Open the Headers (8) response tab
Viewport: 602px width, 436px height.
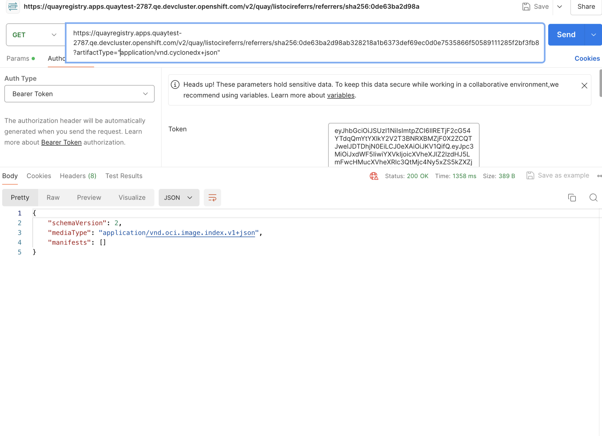78,176
